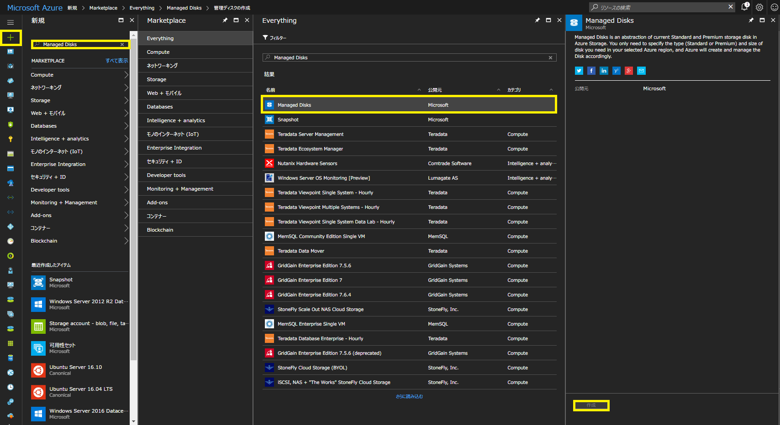Open the settings gear icon in top bar
The width and height of the screenshot is (780, 425).
pos(759,7)
